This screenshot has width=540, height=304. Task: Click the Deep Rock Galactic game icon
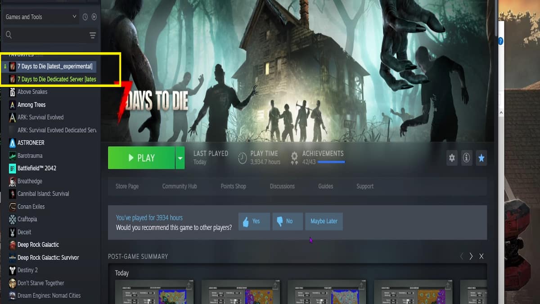[11, 245]
